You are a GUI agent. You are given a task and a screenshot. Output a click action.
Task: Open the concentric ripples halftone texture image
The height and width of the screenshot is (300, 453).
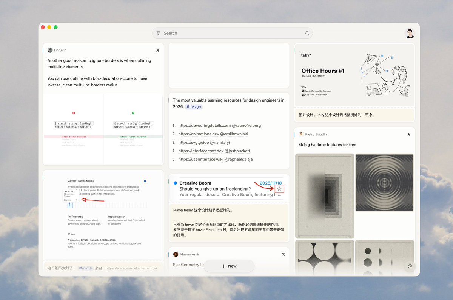[x=384, y=183]
